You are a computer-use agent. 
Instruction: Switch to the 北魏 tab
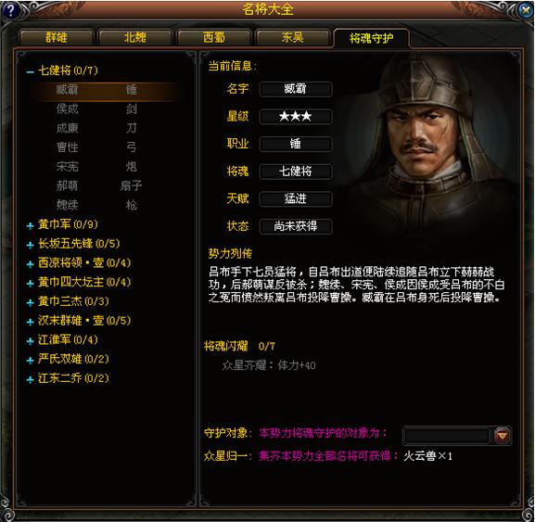click(134, 37)
